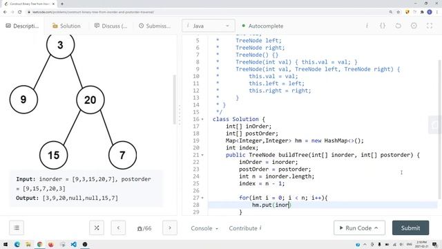Collapse the class Solution fold arrow at line 16
This screenshot has height=249, width=442.
click(202, 119)
